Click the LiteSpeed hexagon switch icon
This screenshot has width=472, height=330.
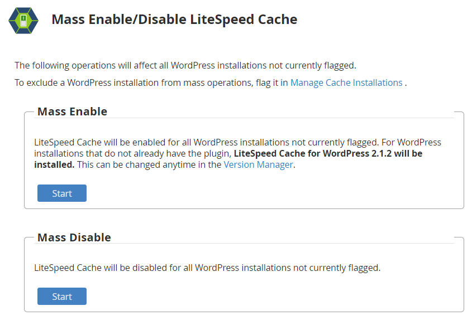[23, 21]
